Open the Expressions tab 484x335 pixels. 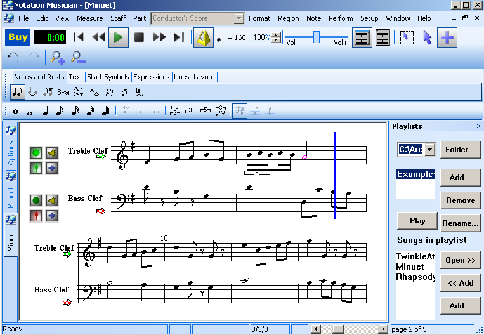(151, 77)
